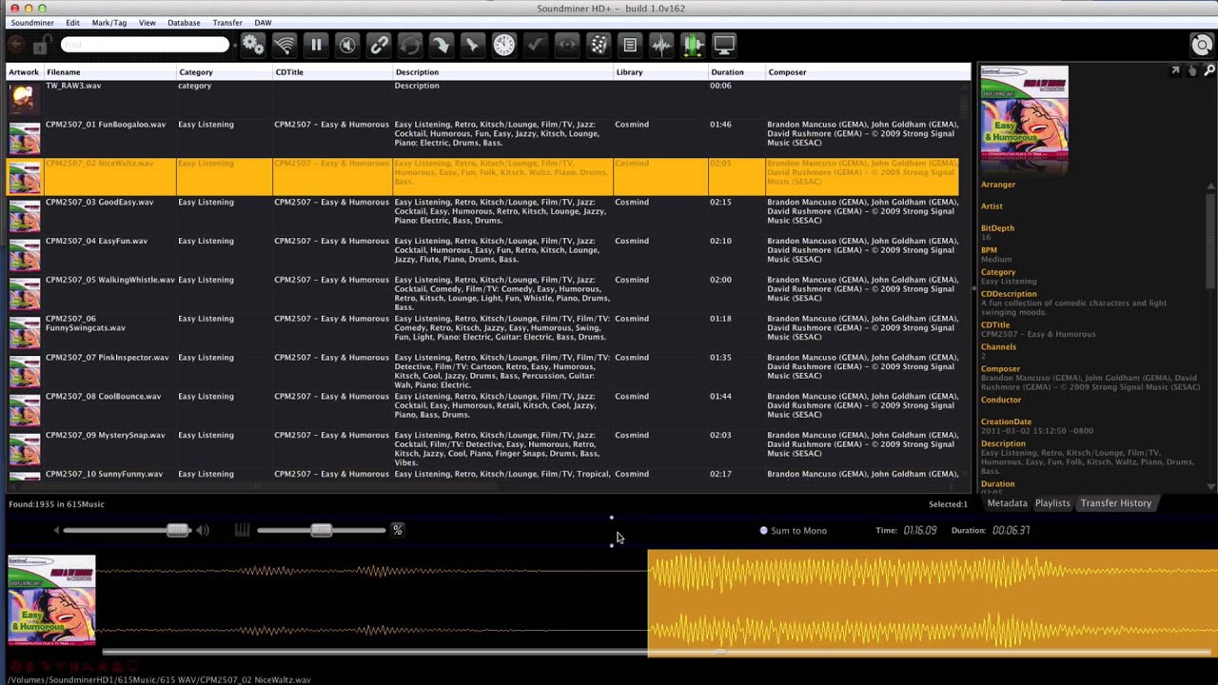Screen dimensions: 1218x685
Task: Select the CPM2507_05 WalkingWhistle.wav file
Action: (109, 281)
